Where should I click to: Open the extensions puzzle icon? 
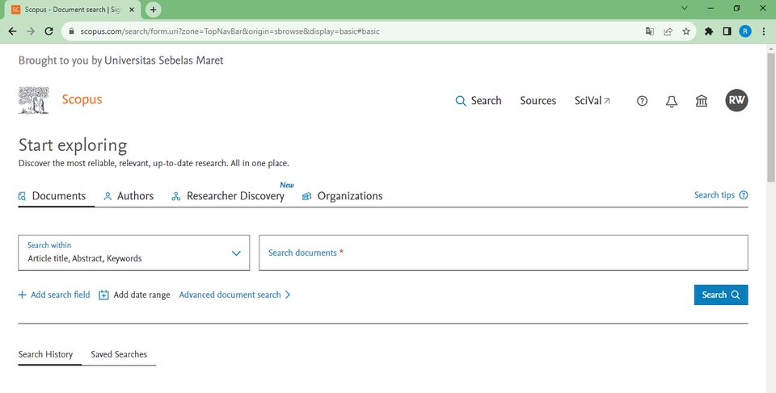pos(709,31)
